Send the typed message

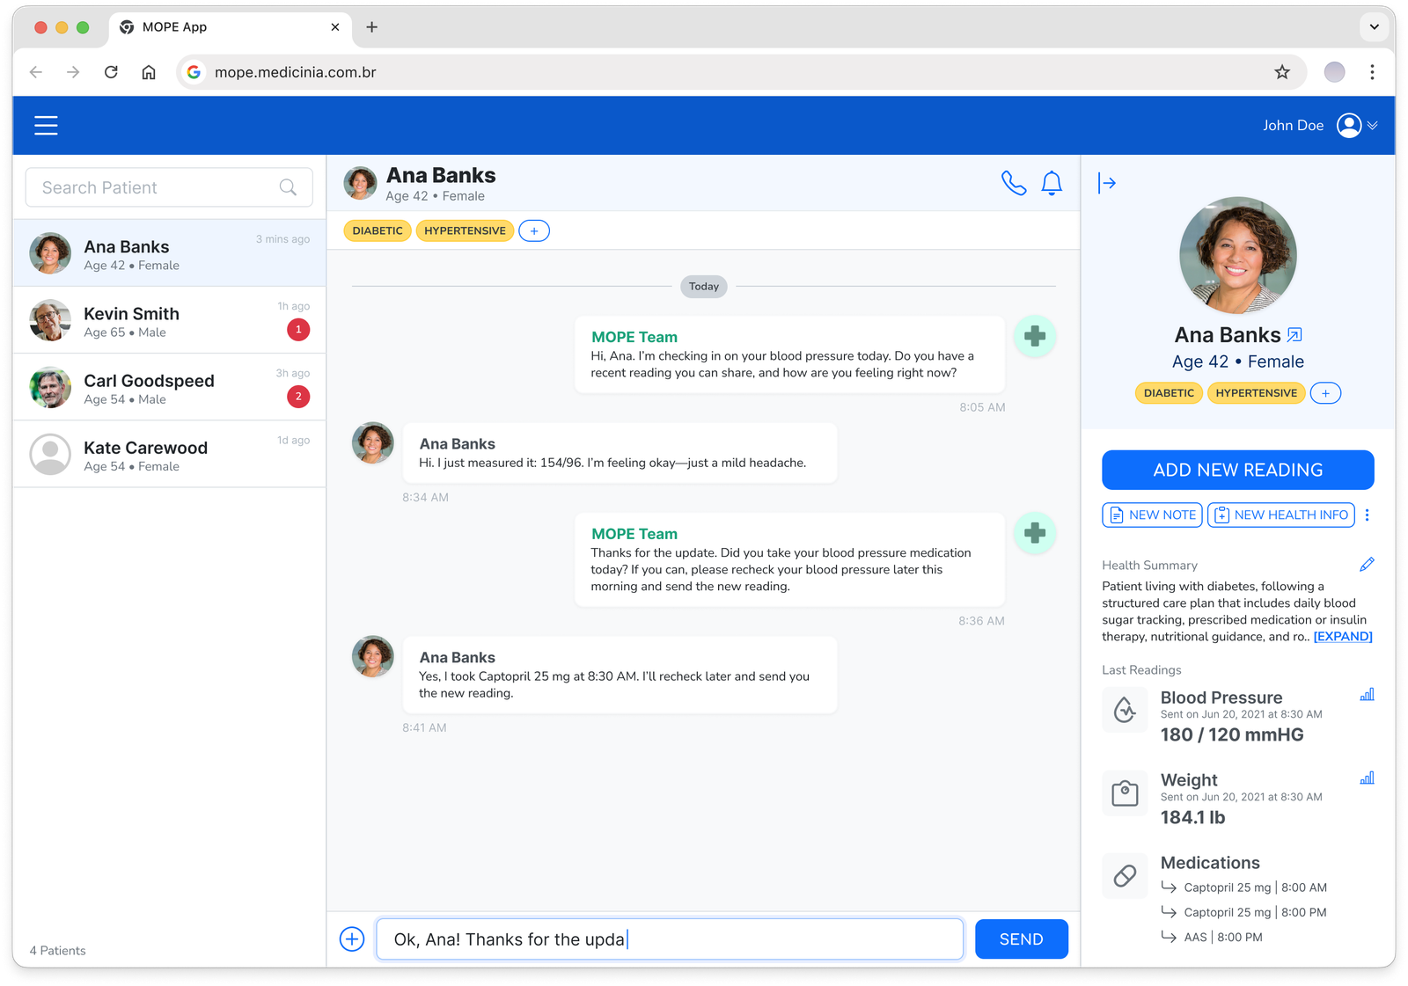pyautogui.click(x=1021, y=939)
